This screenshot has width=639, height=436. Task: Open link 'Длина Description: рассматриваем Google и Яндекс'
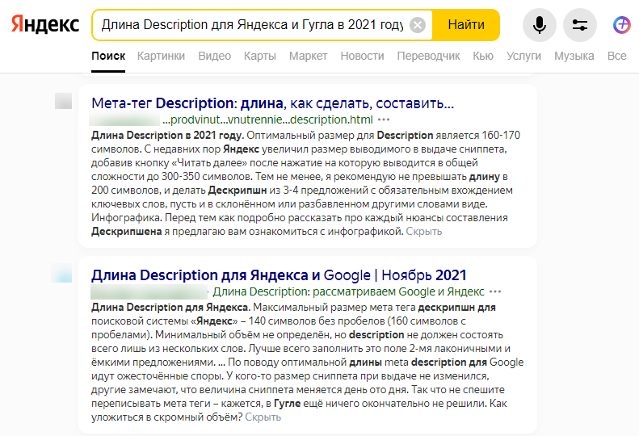coord(348,291)
